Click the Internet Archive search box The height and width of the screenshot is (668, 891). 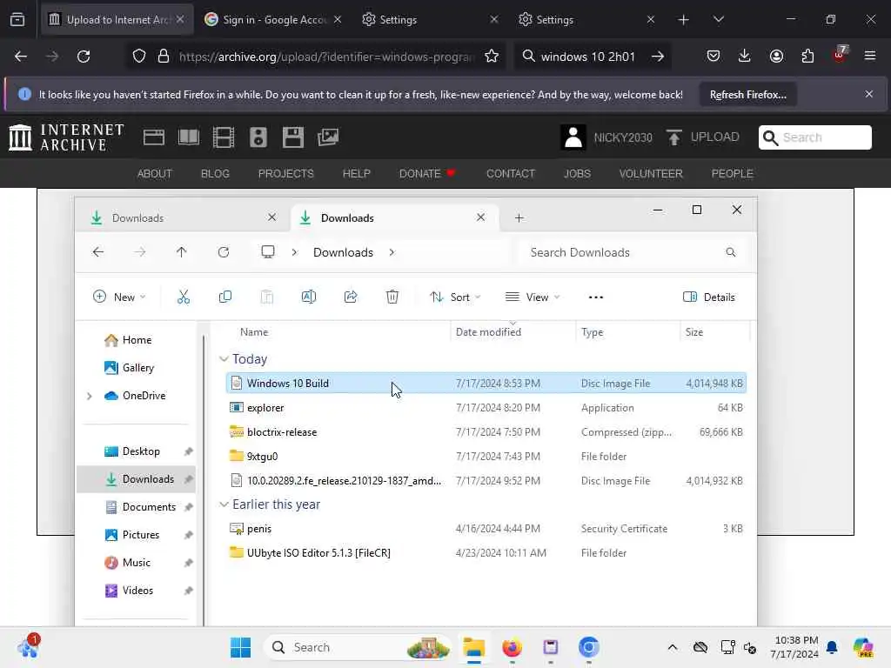pyautogui.click(x=814, y=137)
